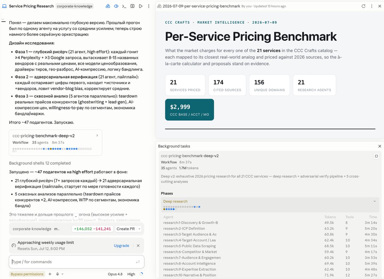Click the stop square icon for ccc-pricing-benchmark-deep-v2
The height and width of the screenshot is (279, 384).
tap(376, 156)
